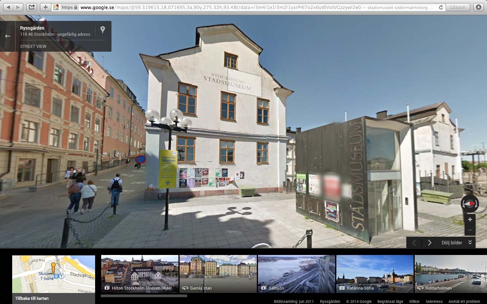The height and width of the screenshot is (304, 487).
Task: Open the Hilton Stockholm Slussen Hotel photo
Action: 140,274
